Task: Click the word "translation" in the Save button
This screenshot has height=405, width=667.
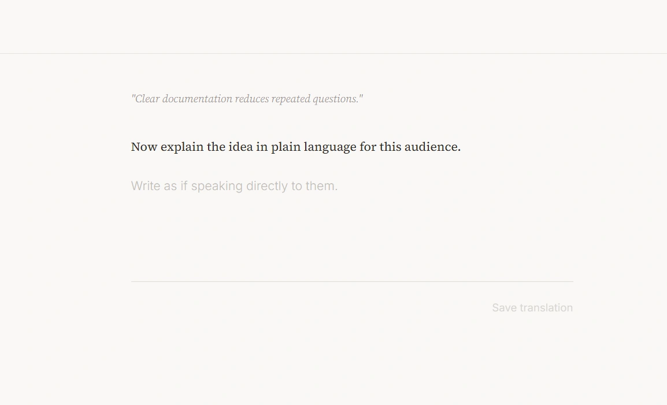Action: 546,308
